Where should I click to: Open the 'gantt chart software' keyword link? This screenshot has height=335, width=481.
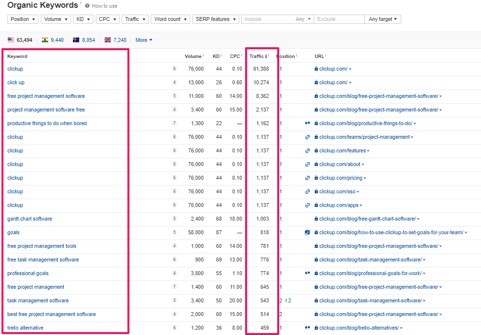pos(30,219)
